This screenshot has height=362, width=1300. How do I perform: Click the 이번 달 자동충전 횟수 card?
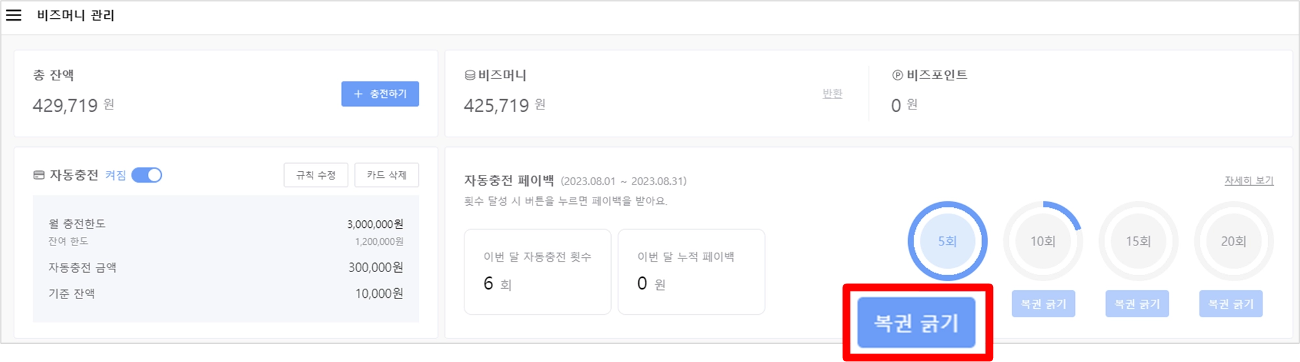click(x=537, y=272)
